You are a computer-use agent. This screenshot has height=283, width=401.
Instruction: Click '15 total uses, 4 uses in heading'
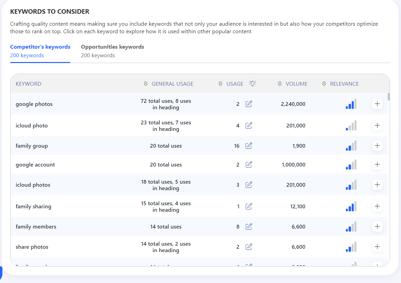(166, 207)
